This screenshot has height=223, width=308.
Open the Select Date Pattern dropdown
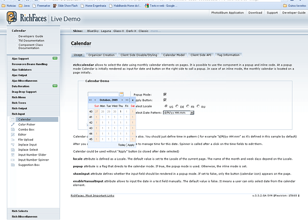pos(179,113)
